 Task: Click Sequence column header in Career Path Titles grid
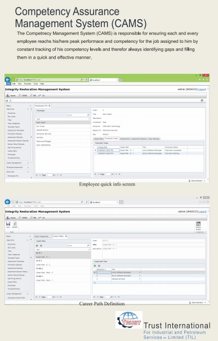pyautogui.click(x=103, y=269)
